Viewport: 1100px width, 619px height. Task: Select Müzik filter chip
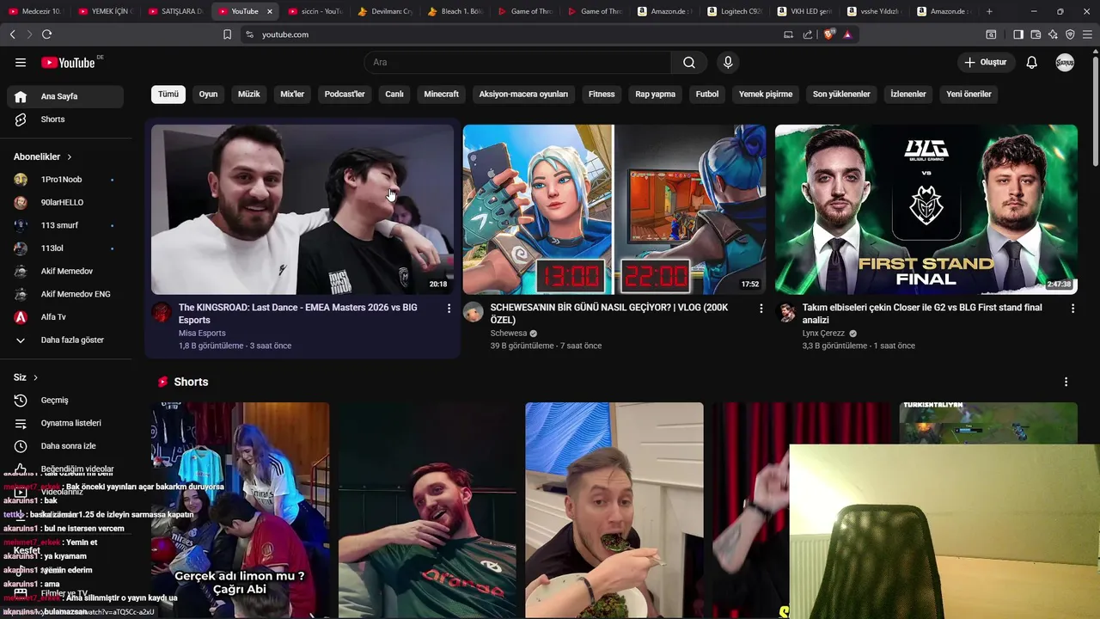coord(249,95)
